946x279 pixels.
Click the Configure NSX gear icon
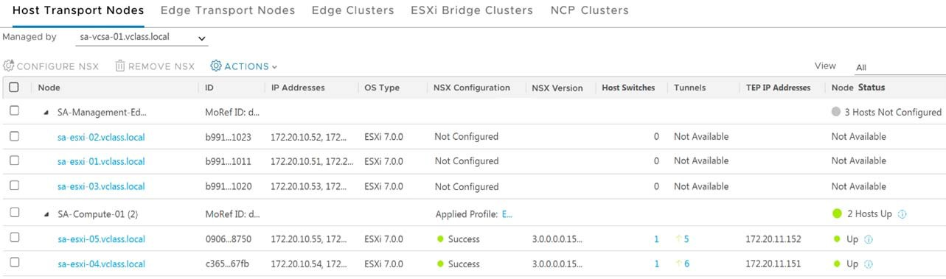(x=8, y=66)
